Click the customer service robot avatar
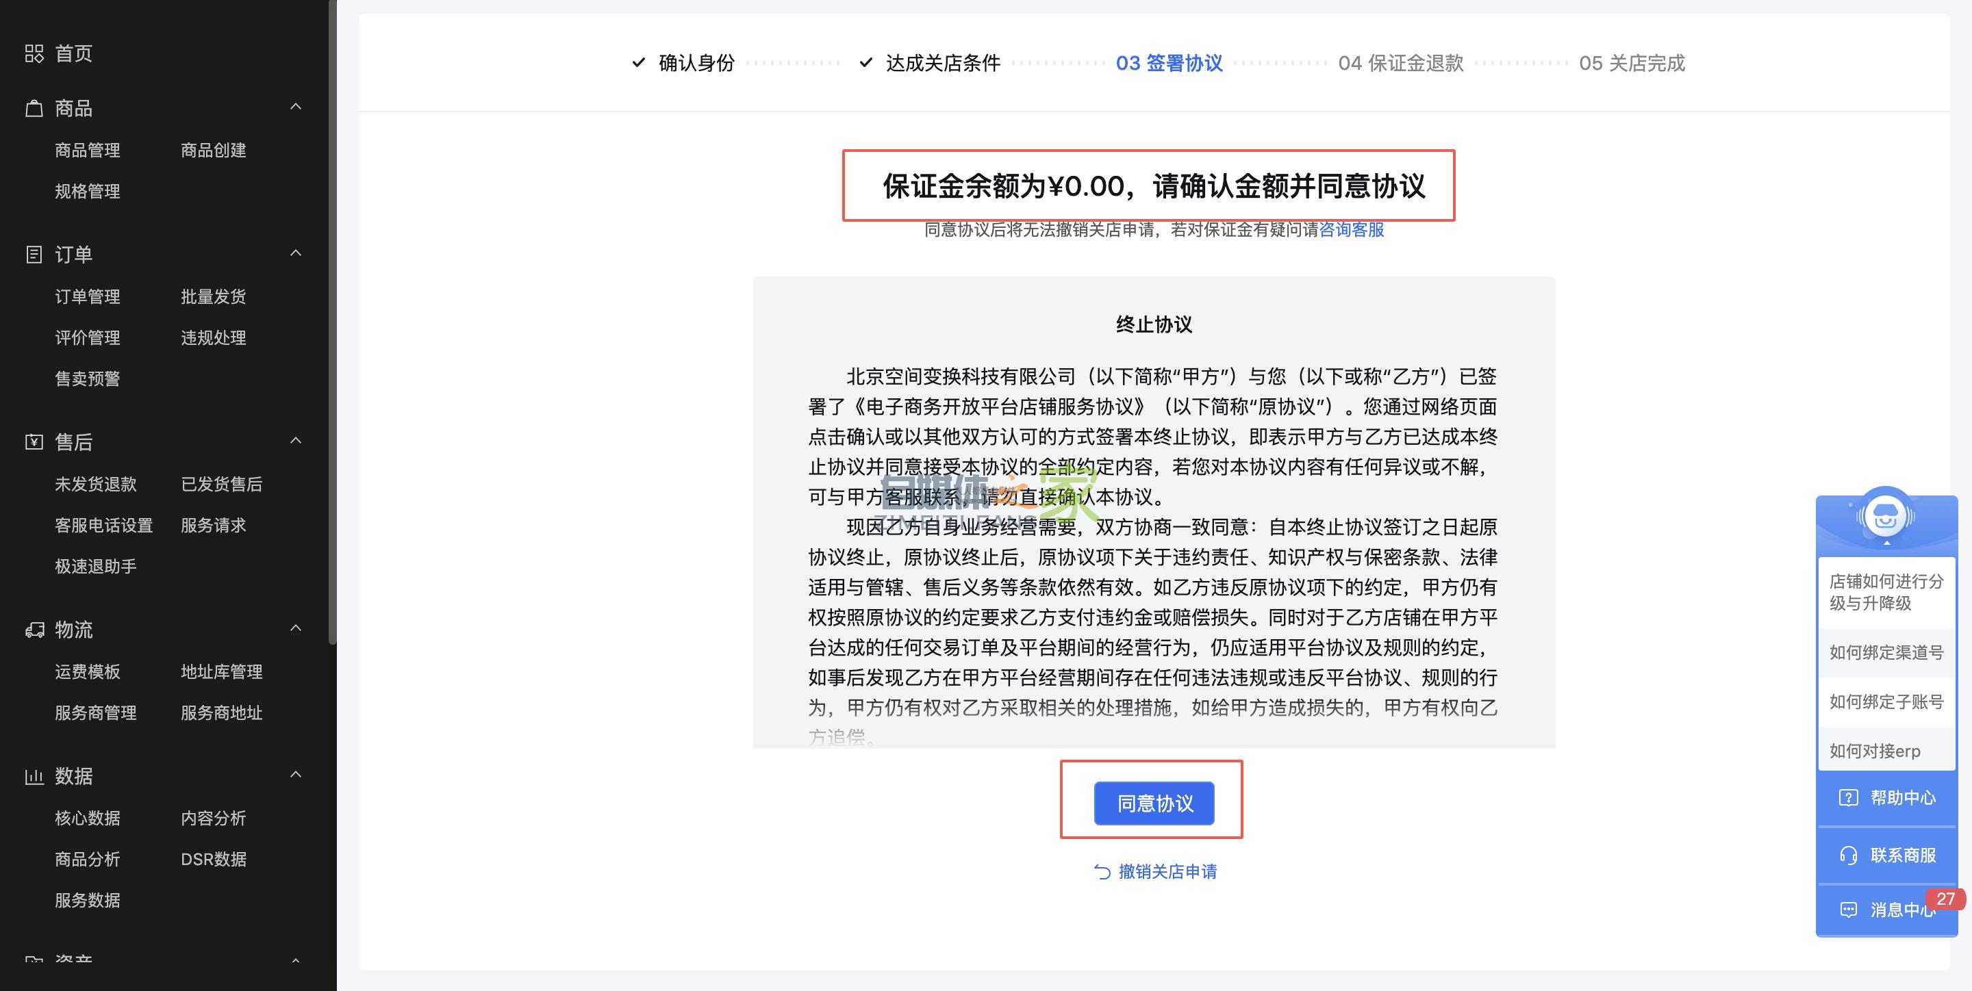Screen dimensions: 1972x991 pos(1886,517)
